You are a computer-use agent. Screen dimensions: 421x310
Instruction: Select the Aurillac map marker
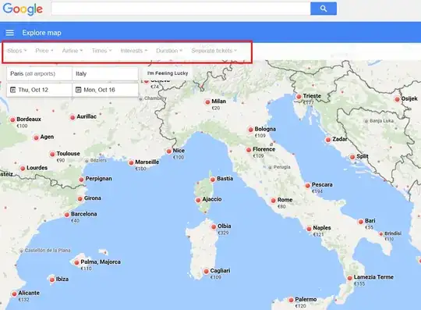(x=73, y=117)
